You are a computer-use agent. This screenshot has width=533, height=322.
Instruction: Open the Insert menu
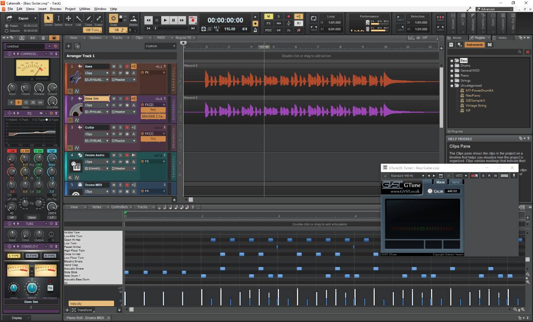point(42,9)
